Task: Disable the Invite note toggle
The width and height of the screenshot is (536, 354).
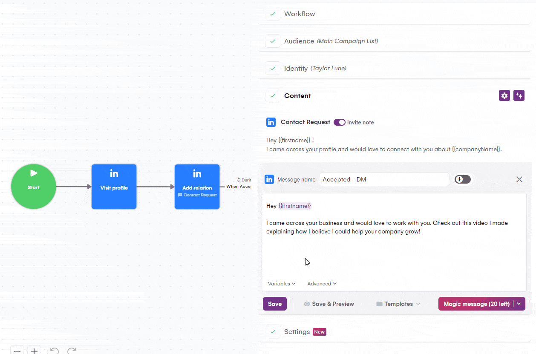Action: [x=340, y=122]
